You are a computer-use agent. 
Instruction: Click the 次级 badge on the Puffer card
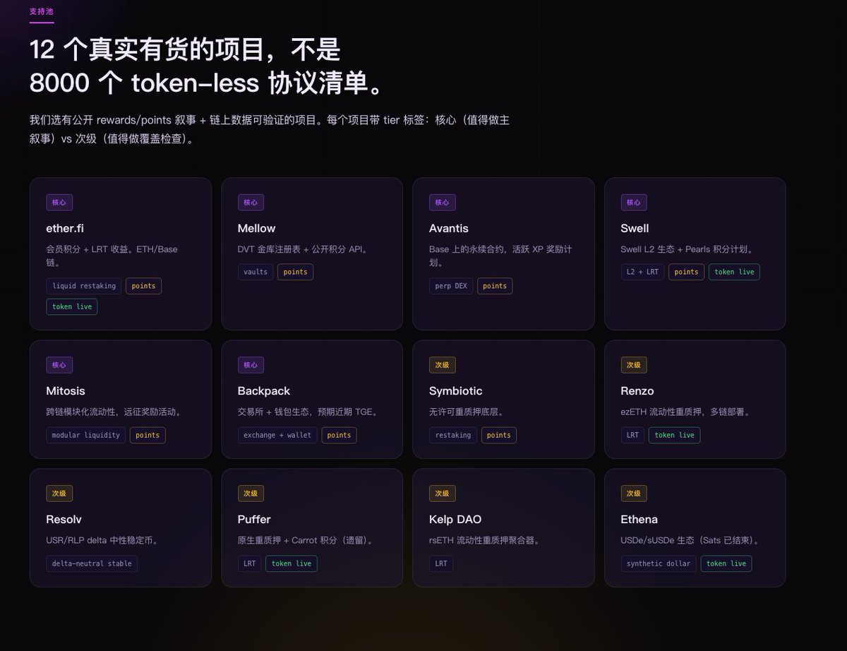251,494
